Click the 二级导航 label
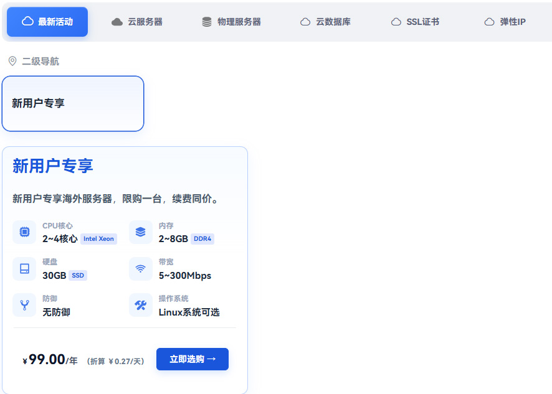Screen dimensions: 552x394 point(40,62)
